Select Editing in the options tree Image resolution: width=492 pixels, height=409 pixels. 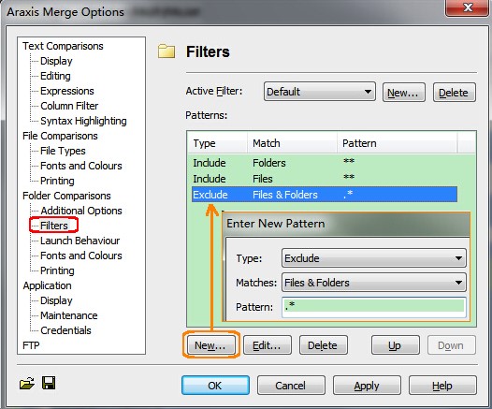55,76
